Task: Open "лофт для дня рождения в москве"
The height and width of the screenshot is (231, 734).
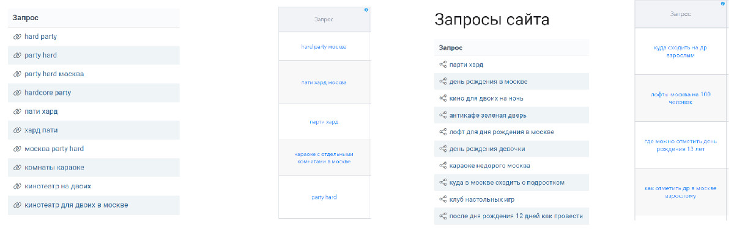Action: (502, 132)
